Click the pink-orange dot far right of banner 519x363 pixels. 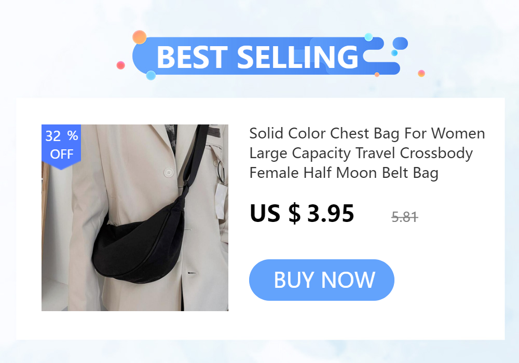(421, 74)
